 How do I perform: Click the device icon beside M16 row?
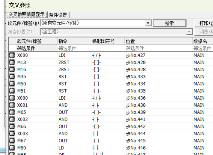[12, 70]
